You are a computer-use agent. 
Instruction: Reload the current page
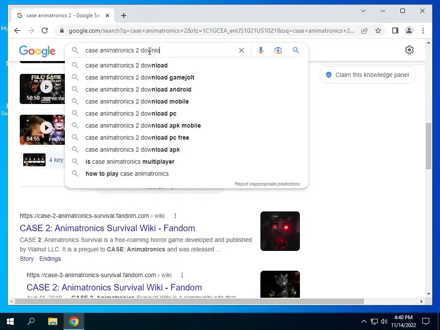(45, 31)
